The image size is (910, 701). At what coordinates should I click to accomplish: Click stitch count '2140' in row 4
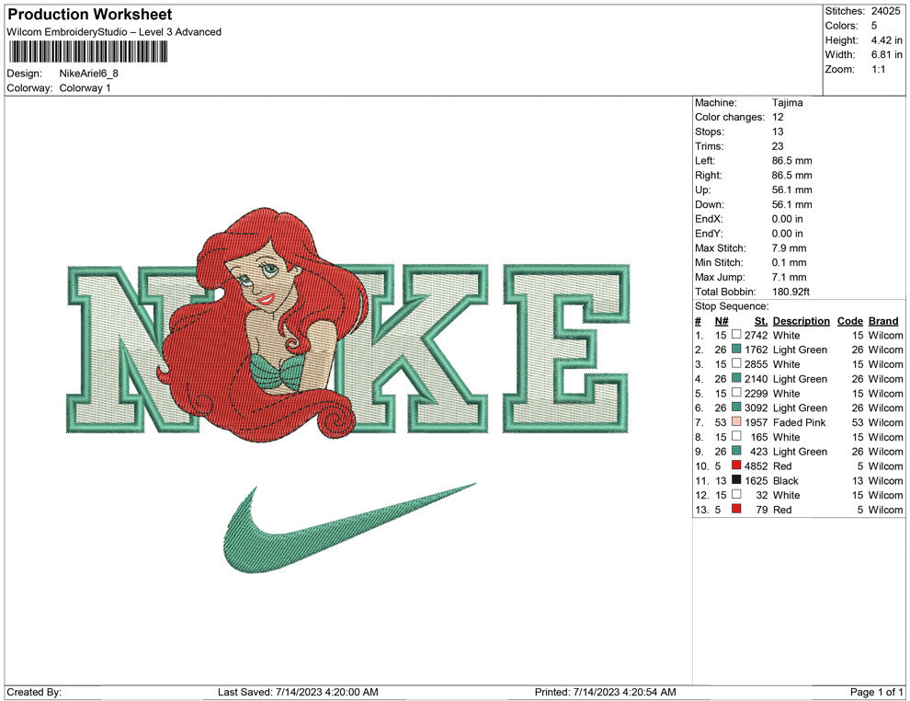(756, 379)
